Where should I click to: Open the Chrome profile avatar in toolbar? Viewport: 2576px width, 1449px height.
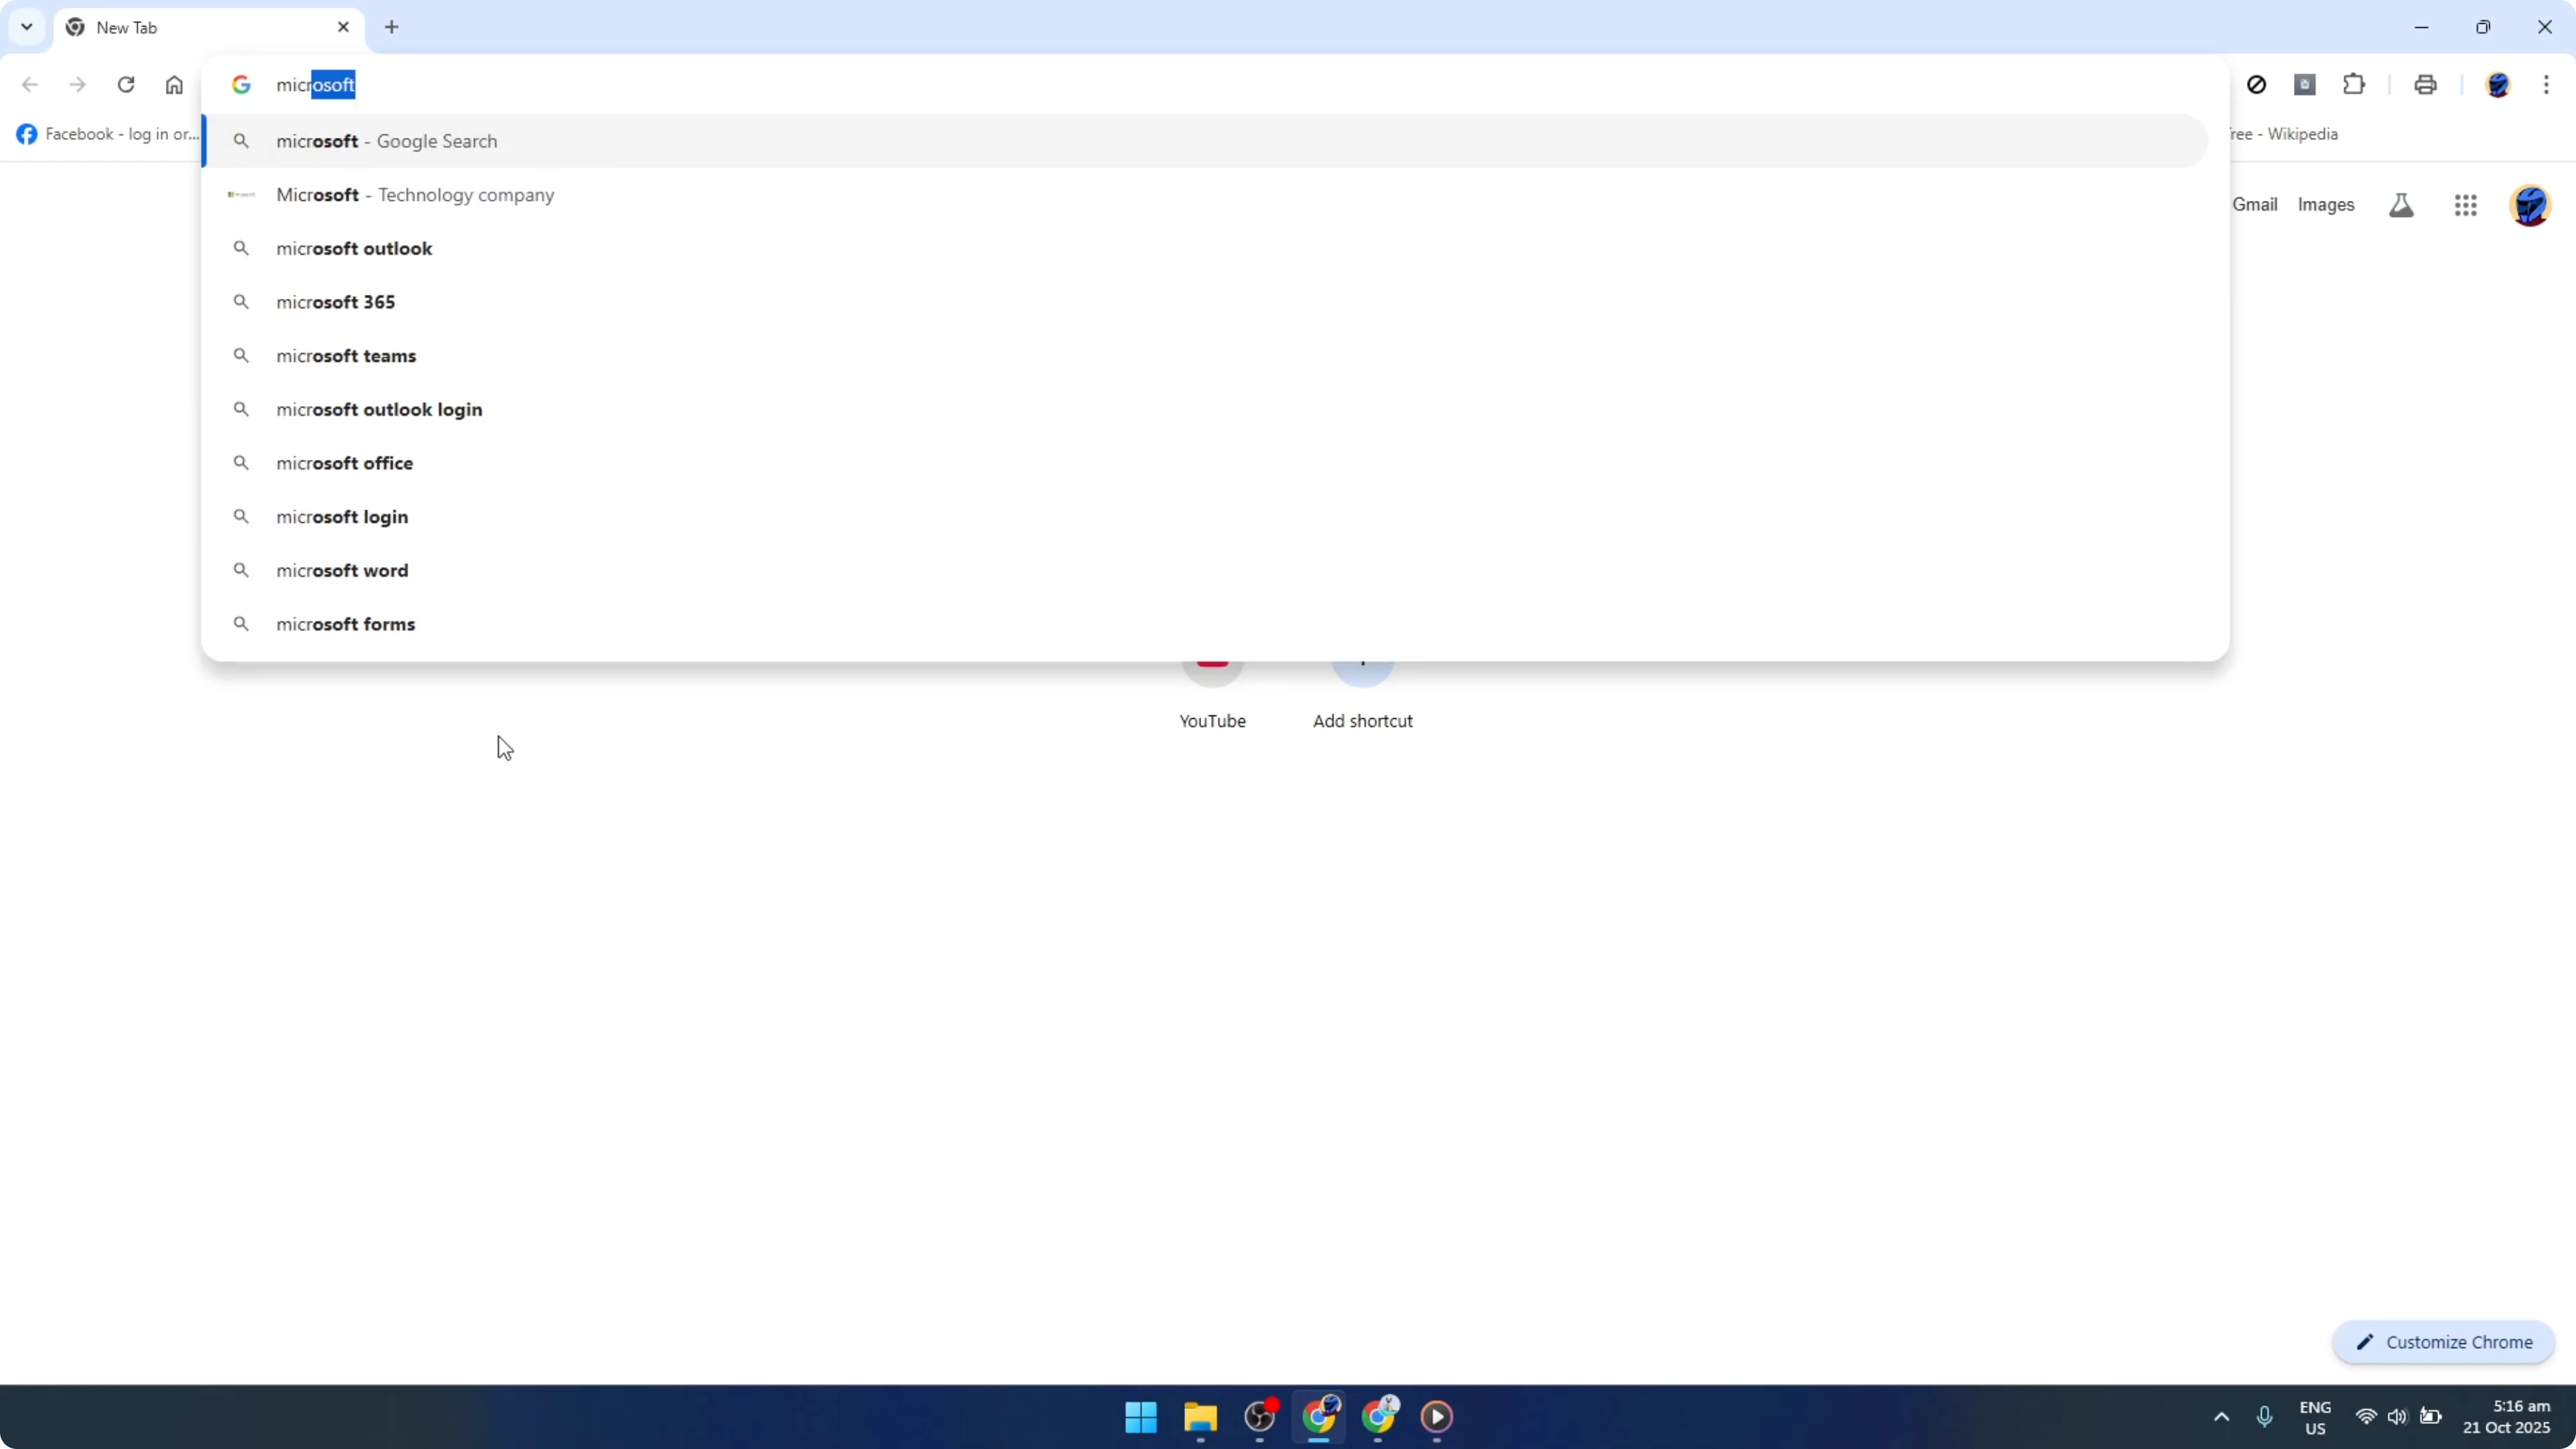(x=2498, y=85)
